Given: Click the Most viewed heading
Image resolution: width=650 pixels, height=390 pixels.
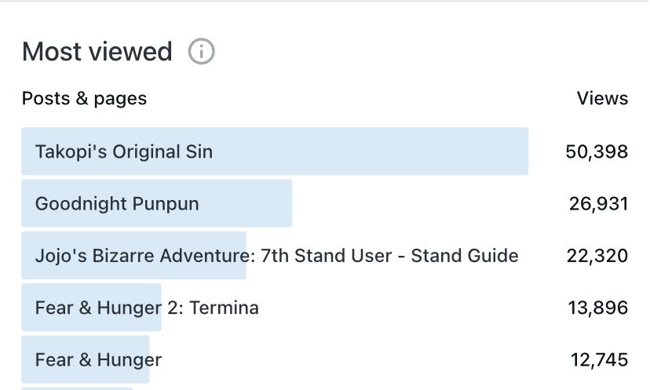Looking at the screenshot, I should point(97,51).
